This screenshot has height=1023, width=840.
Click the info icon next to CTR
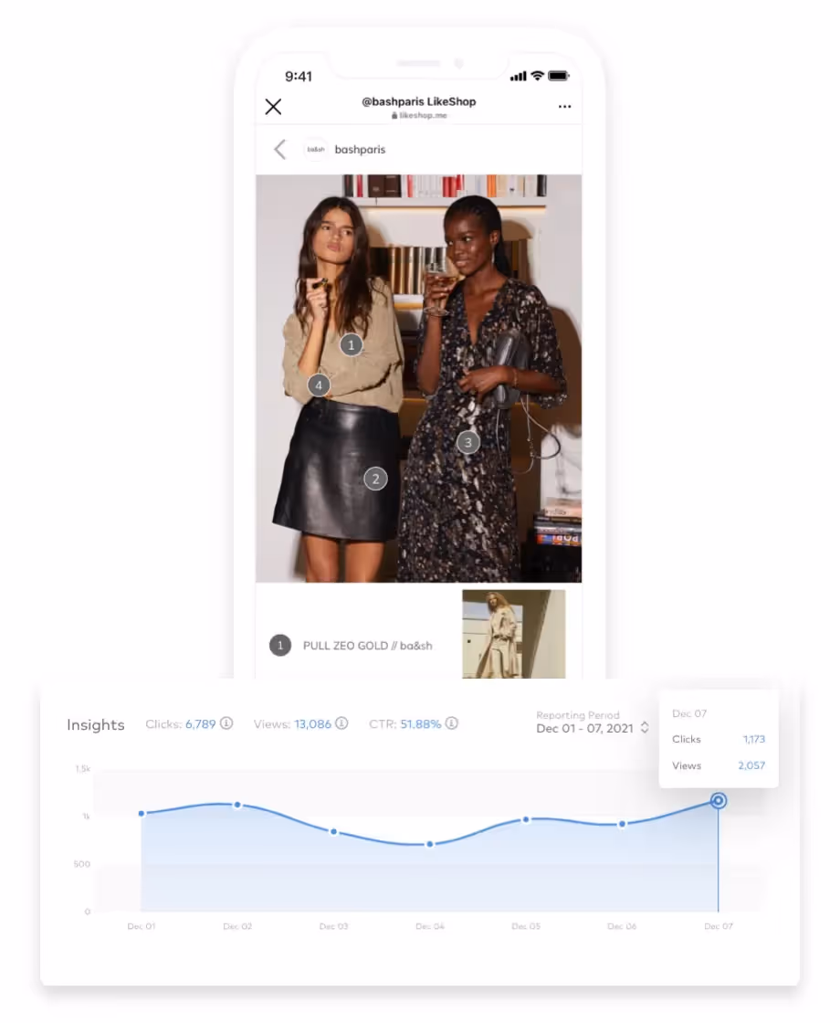pyautogui.click(x=451, y=722)
